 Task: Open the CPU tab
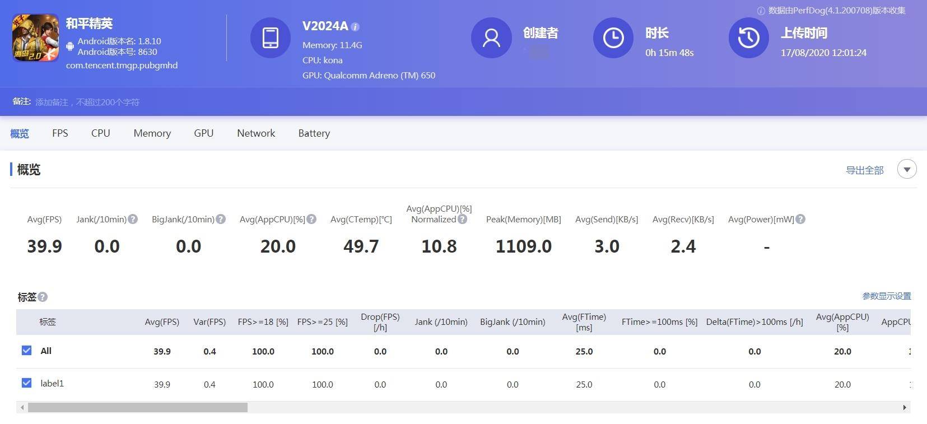coord(101,133)
